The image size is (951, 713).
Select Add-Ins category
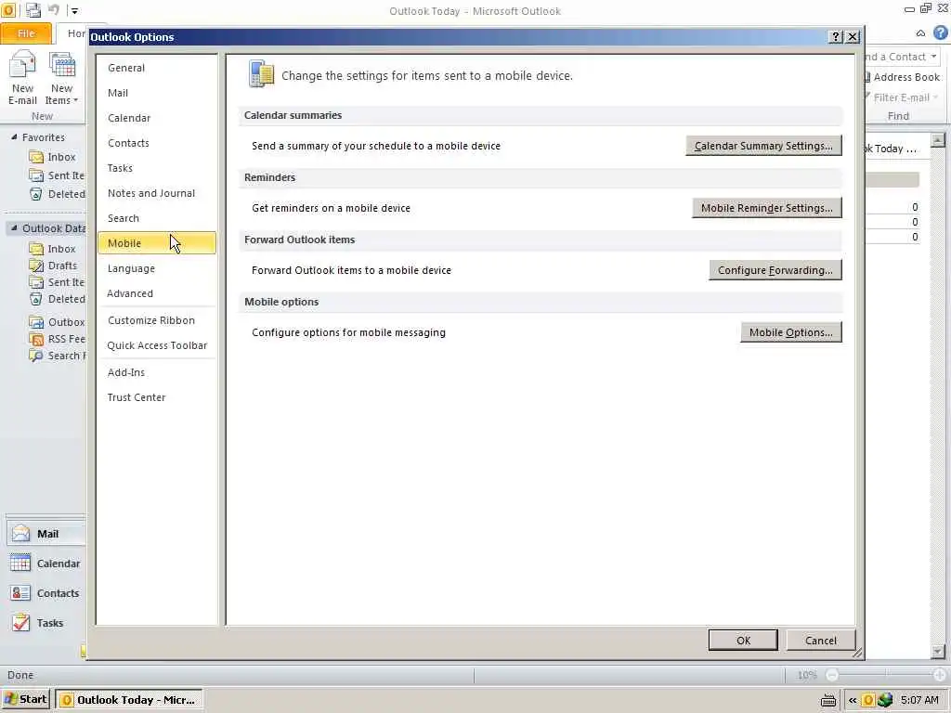156,372
